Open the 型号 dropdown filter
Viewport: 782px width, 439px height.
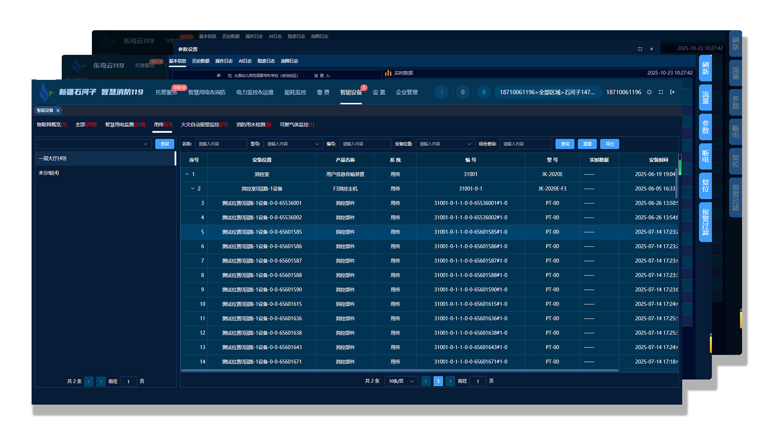pyautogui.click(x=293, y=144)
